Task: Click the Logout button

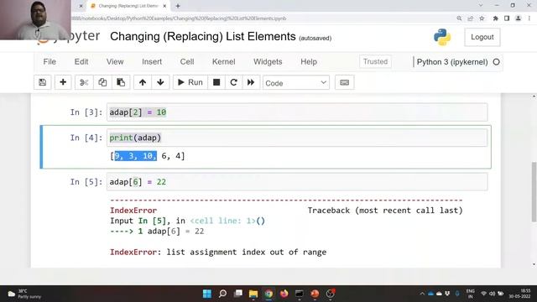Action: (482, 37)
